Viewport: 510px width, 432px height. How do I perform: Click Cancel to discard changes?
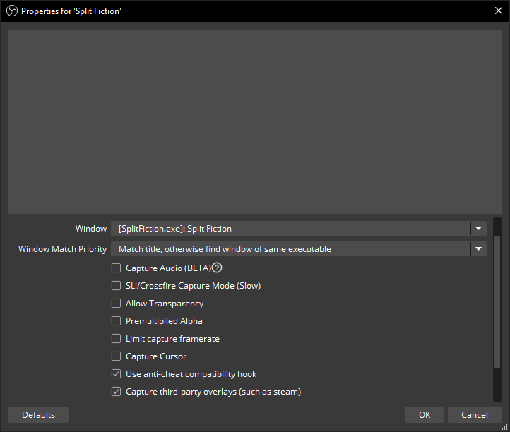[x=475, y=415]
